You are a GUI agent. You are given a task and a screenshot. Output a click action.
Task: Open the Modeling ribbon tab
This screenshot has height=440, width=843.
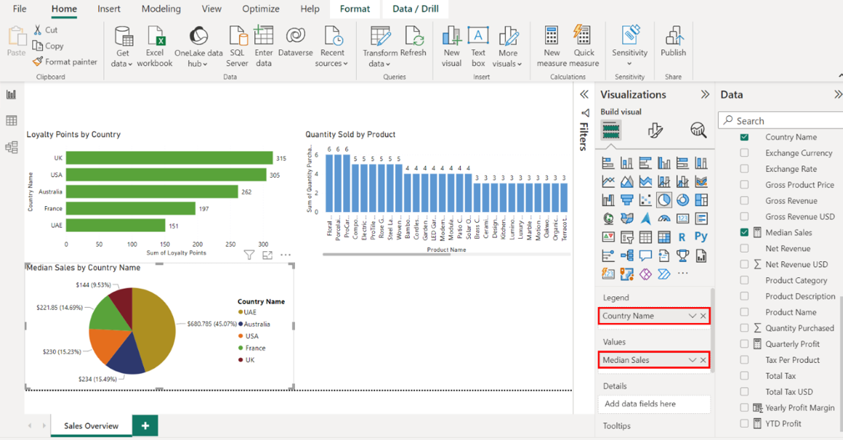pos(161,9)
